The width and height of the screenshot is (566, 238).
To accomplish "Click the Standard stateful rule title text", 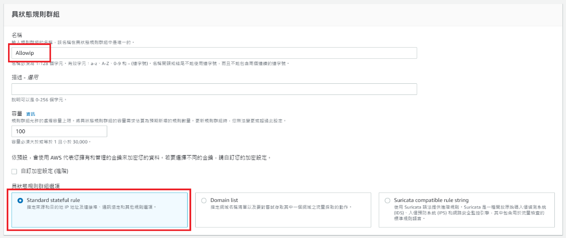I will click(53, 200).
